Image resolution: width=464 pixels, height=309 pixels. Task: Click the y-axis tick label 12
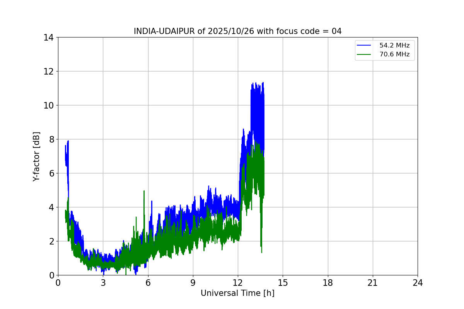[48, 71]
